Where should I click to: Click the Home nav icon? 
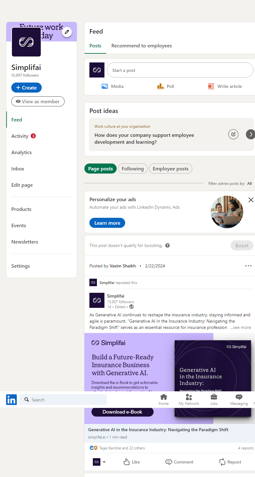tap(164, 397)
